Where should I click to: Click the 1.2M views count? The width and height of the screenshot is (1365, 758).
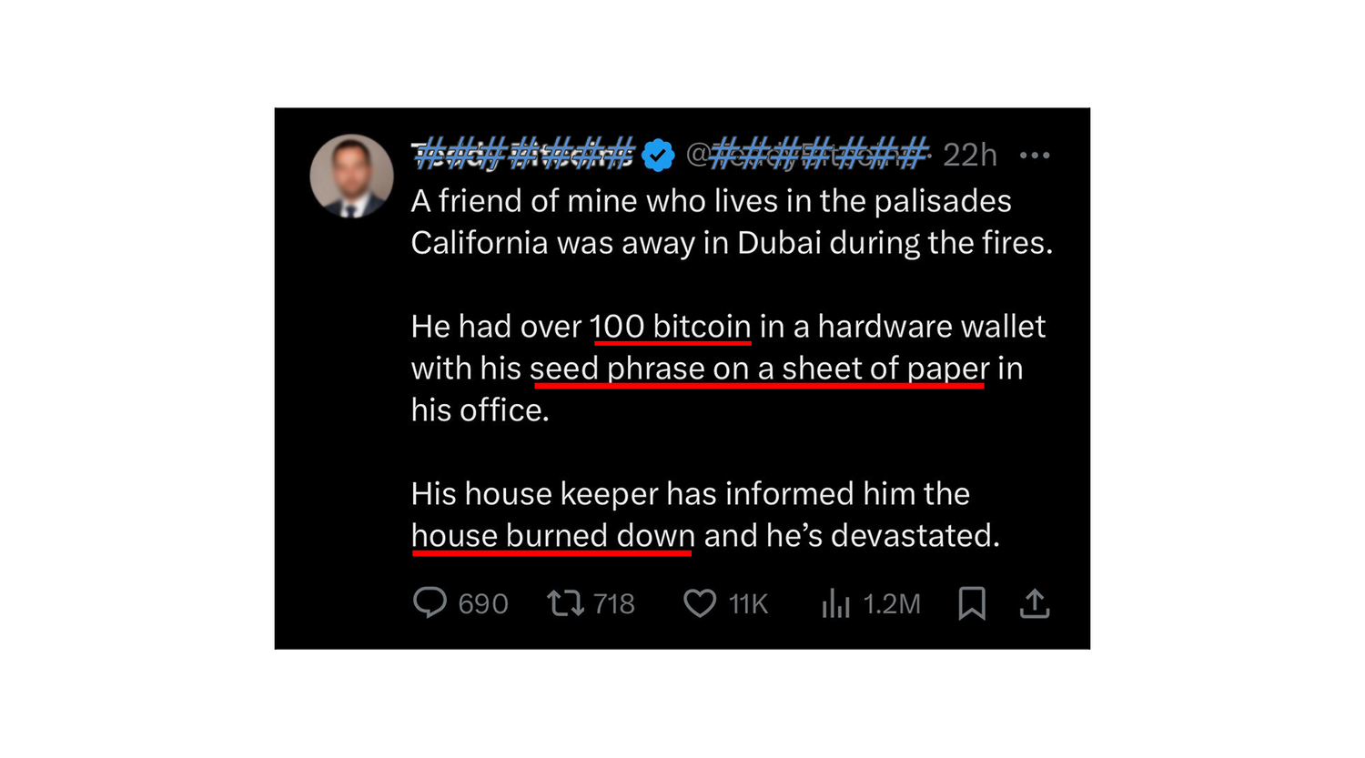click(x=892, y=604)
